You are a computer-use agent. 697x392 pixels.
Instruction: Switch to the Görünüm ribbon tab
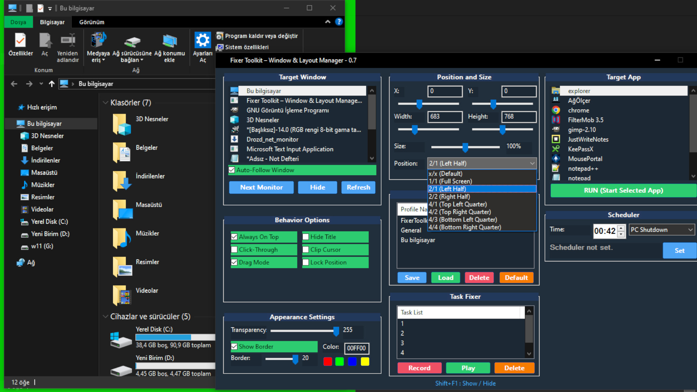[91, 22]
